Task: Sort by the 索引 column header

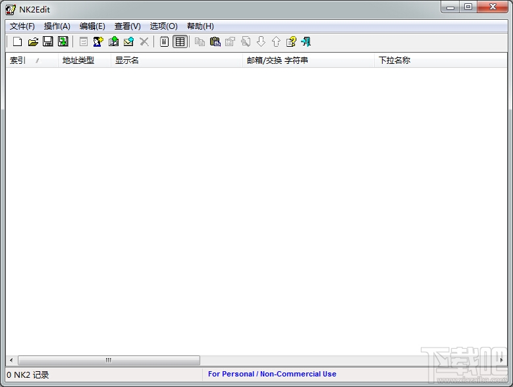Action: 32,60
